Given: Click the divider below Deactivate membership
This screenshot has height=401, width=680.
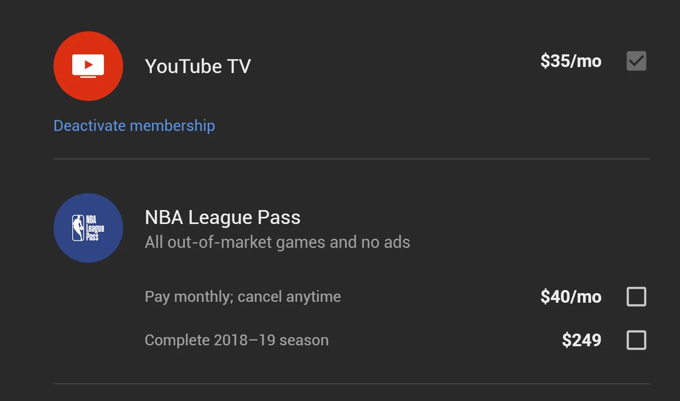Looking at the screenshot, I should pos(351,159).
